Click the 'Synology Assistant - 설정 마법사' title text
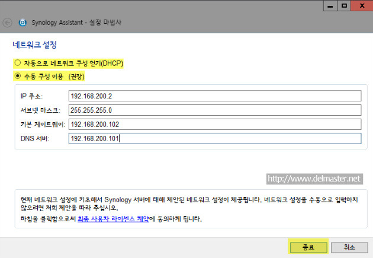 (76, 23)
